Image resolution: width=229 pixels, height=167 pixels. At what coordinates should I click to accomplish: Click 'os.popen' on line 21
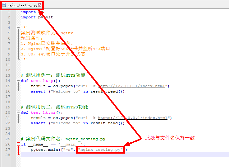[63, 118]
